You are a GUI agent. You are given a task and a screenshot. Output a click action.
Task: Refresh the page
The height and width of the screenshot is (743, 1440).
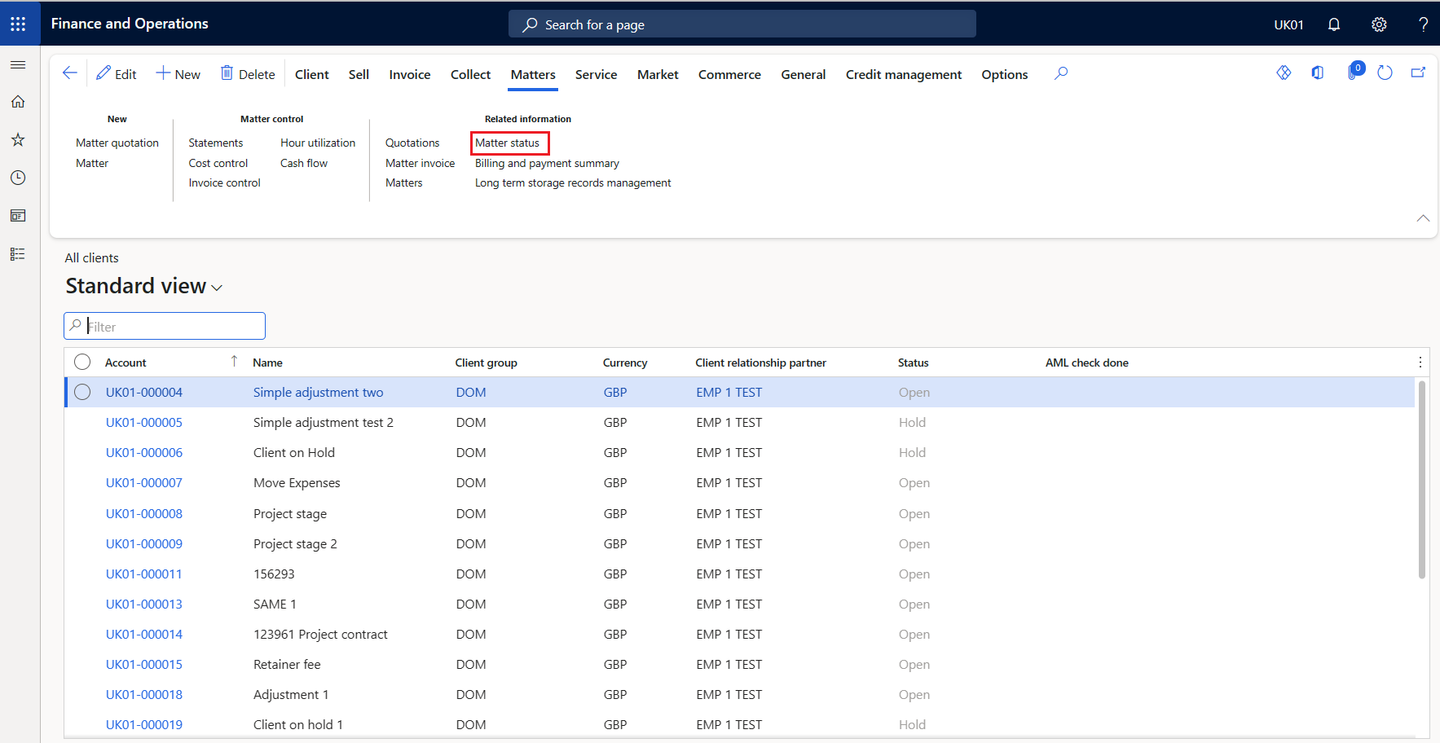coord(1385,73)
